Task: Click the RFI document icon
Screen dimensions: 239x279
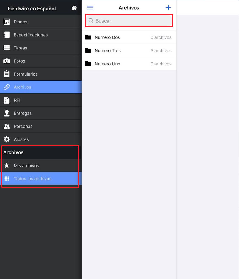Action: pyautogui.click(x=7, y=100)
